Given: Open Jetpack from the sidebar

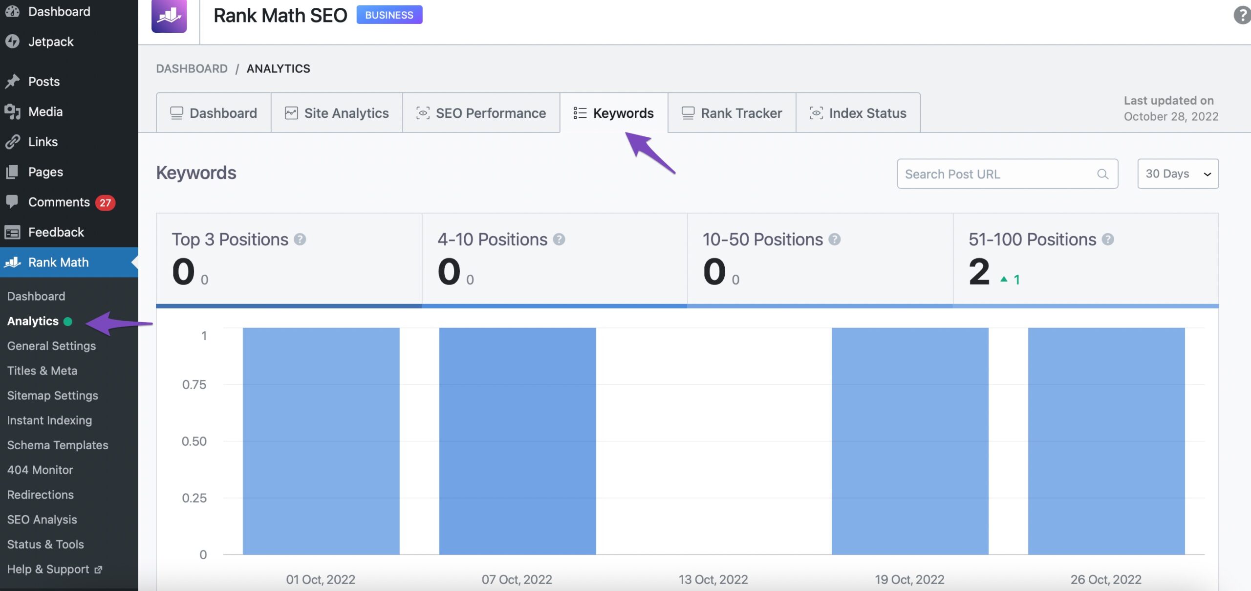Looking at the screenshot, I should click(51, 42).
